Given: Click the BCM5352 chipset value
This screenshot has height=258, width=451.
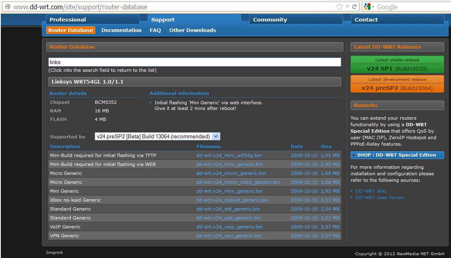Looking at the screenshot, I should click(x=106, y=102).
